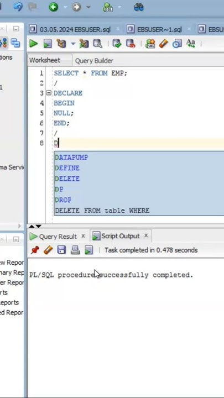The width and height of the screenshot is (224, 398).
Task: Open dropdown arrow next to Forward button
Action: pyautogui.click(x=88, y=7)
